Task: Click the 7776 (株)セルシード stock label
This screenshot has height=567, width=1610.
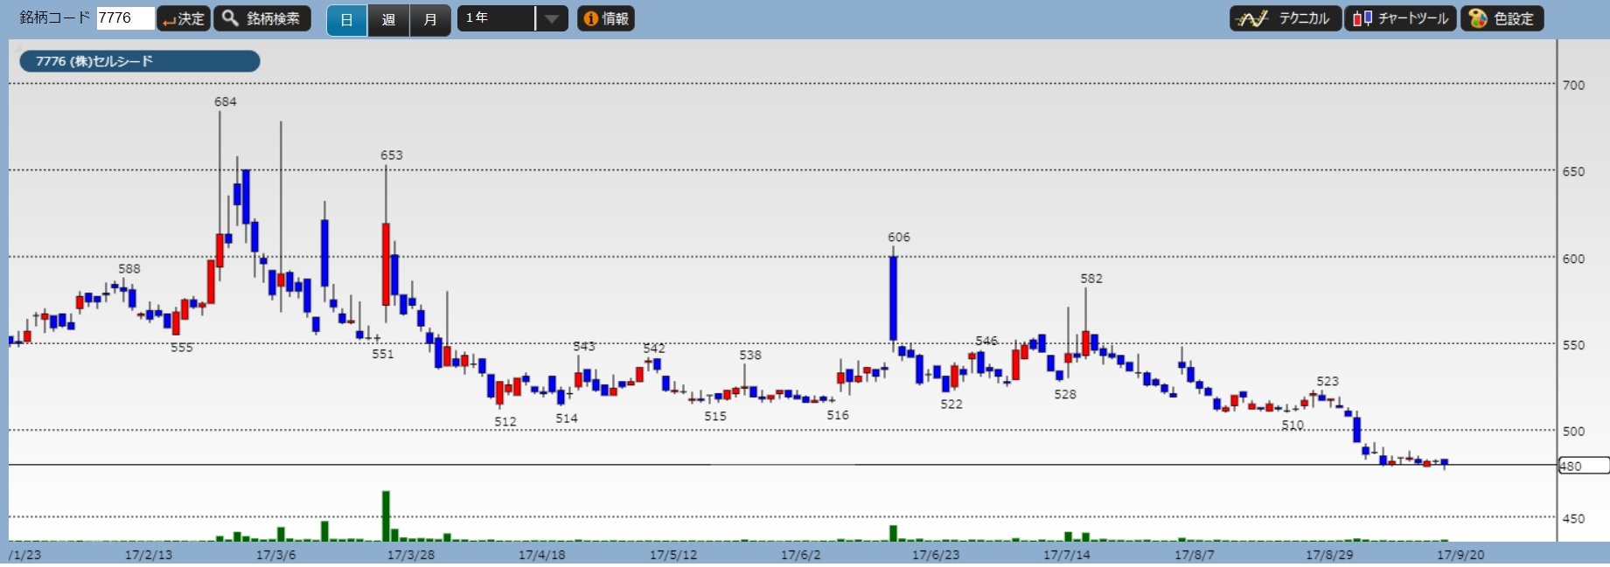Action: (x=140, y=61)
